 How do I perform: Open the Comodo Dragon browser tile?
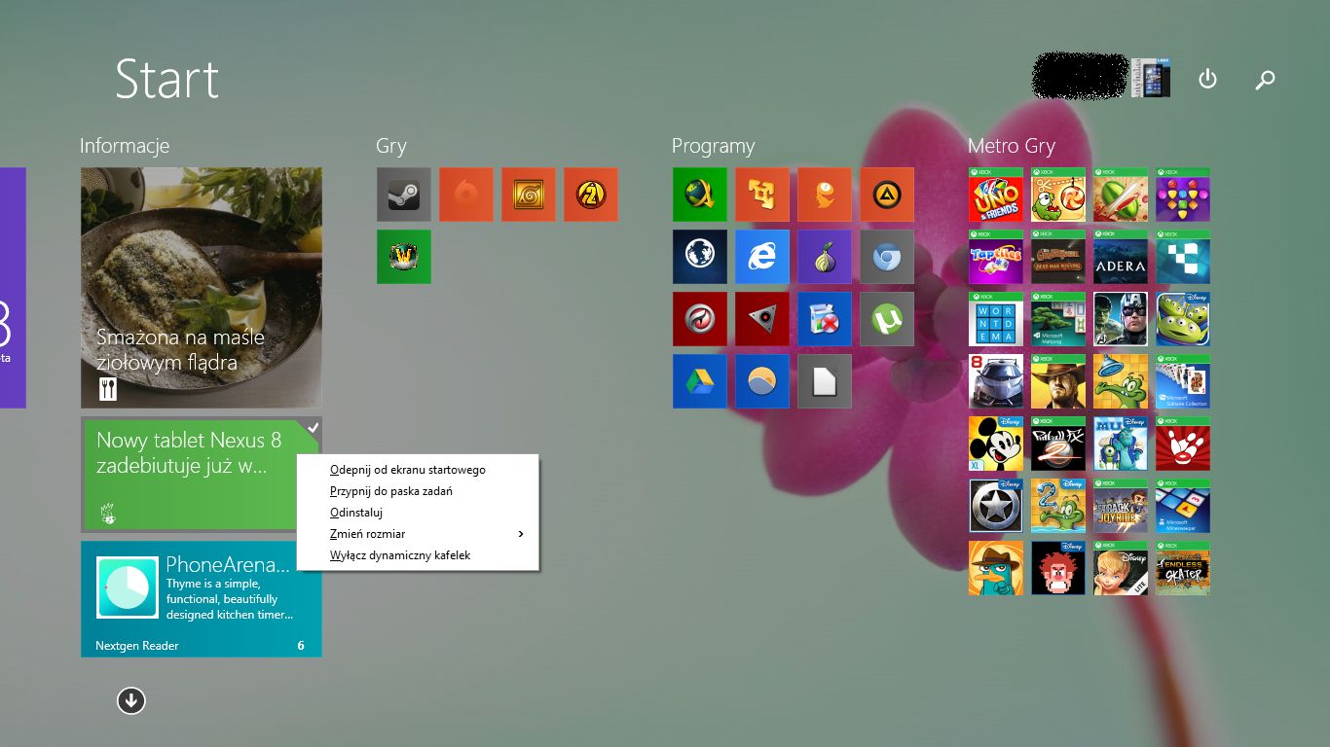tap(700, 319)
